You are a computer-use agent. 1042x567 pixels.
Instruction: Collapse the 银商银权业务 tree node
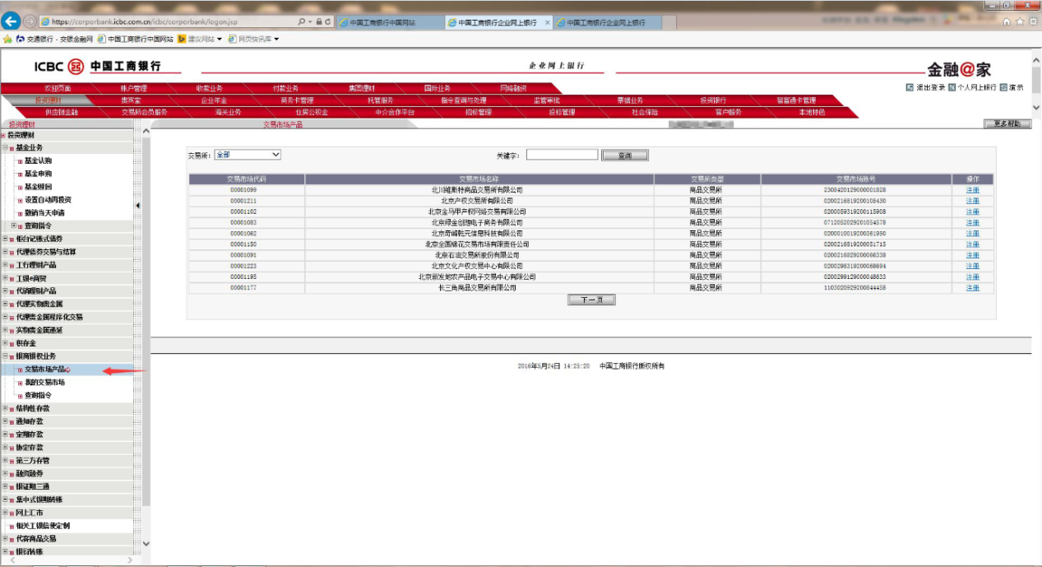4,356
